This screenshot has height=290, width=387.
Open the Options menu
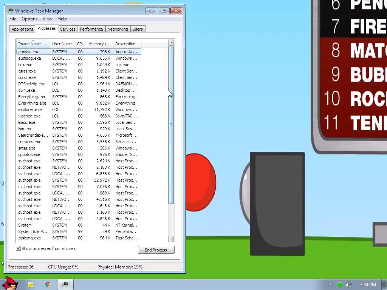(x=29, y=19)
